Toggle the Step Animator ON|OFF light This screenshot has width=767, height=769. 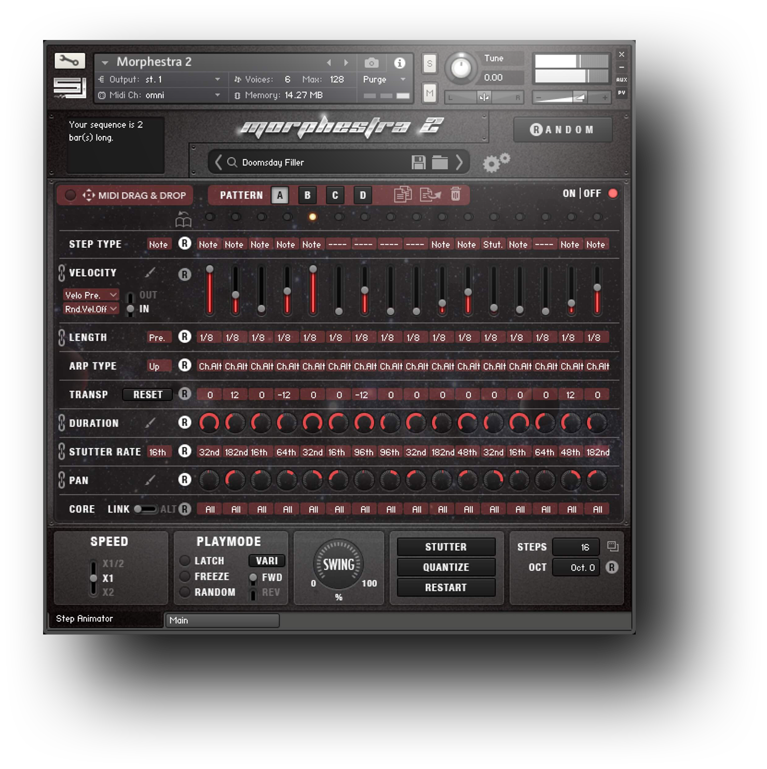tap(613, 193)
